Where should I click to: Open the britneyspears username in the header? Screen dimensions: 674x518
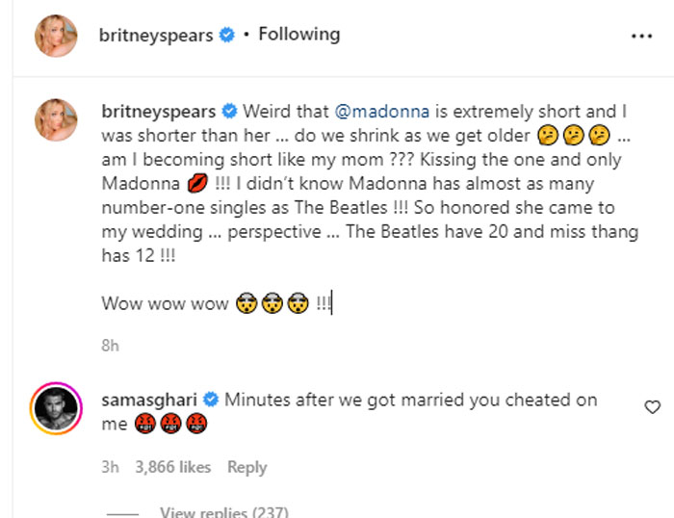pos(157,36)
